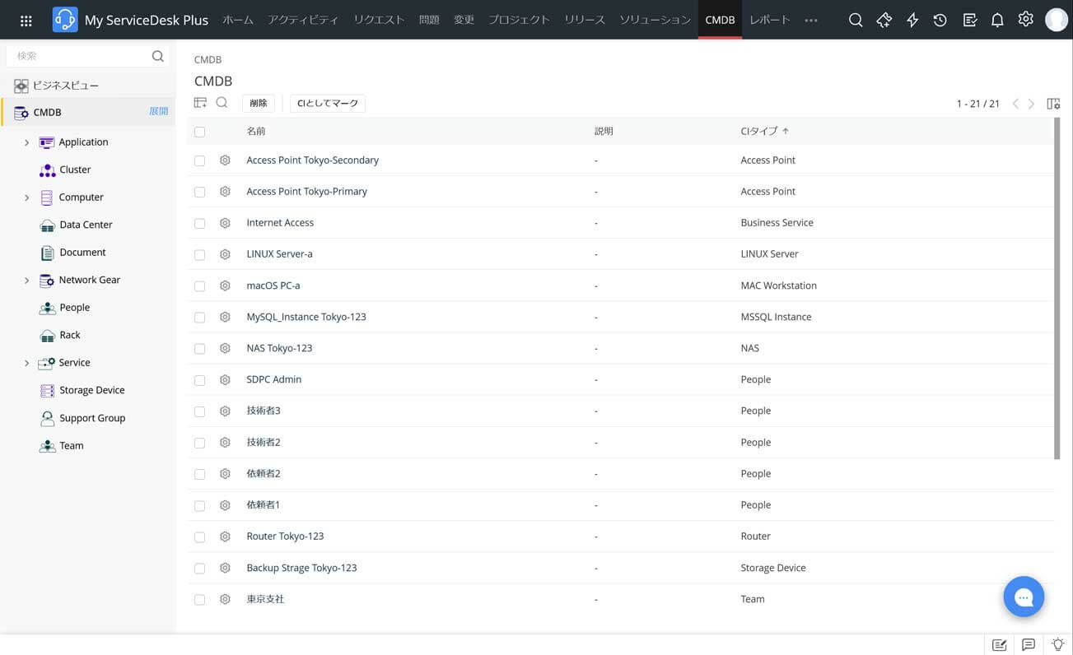1073x655 pixels.
Task: Select Storage Device in the CMDB tree
Action: [91, 390]
